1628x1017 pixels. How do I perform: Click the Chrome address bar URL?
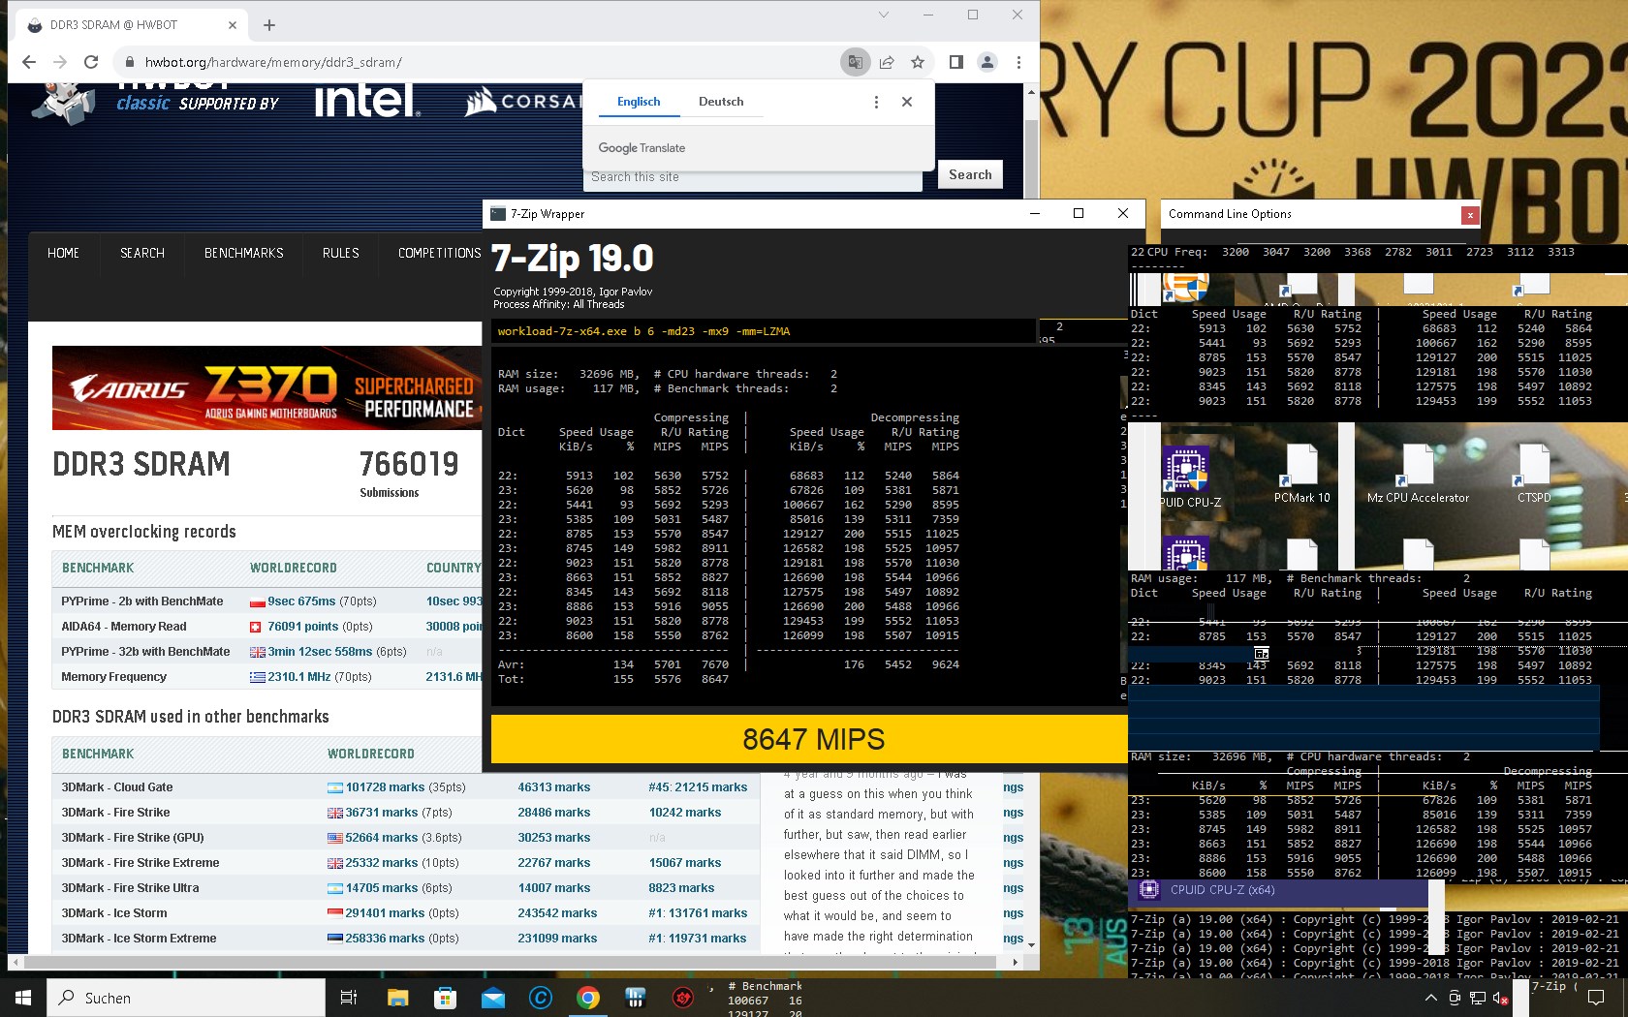[x=273, y=62]
